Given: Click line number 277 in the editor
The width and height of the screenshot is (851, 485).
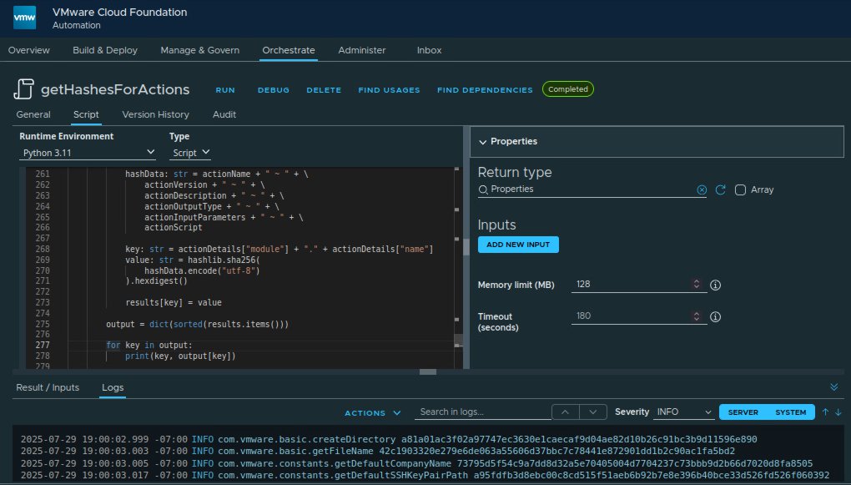Looking at the screenshot, I should (x=43, y=345).
